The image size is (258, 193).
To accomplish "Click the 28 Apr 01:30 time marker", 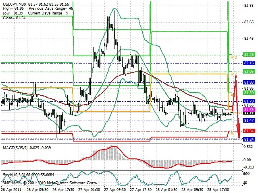I will (166, 190).
